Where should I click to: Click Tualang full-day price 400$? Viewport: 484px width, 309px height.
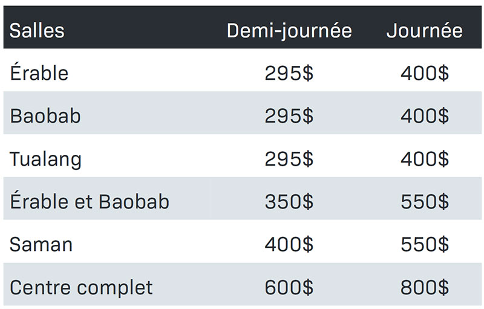point(425,159)
